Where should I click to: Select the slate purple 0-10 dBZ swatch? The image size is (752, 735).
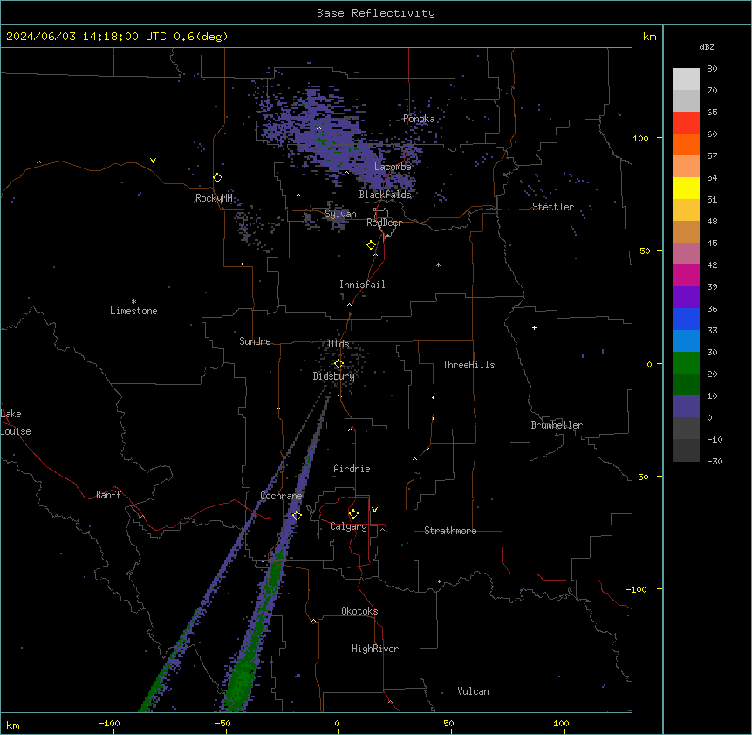(686, 407)
